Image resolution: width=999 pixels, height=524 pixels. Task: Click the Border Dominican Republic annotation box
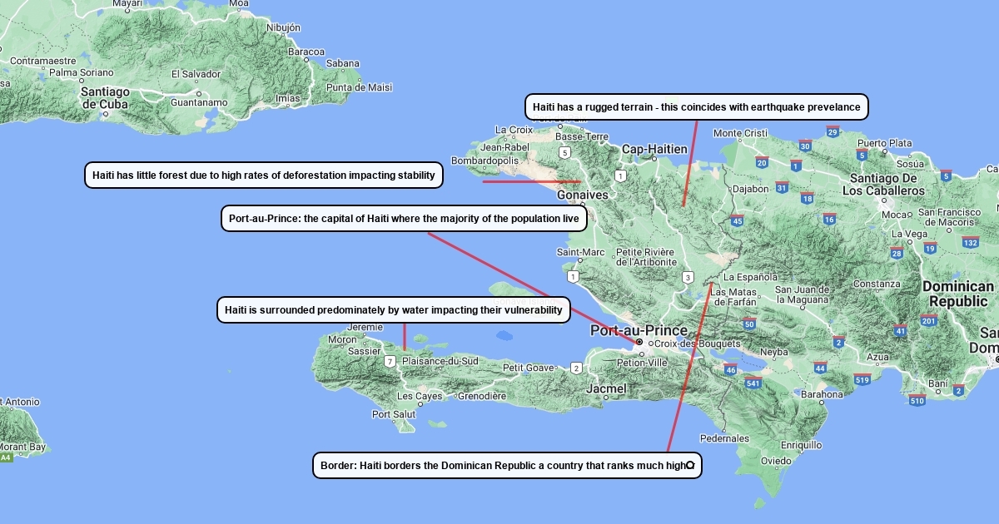[x=507, y=466]
